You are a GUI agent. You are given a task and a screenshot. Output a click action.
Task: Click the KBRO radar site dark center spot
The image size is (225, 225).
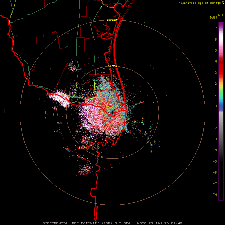(x=112, y=112)
